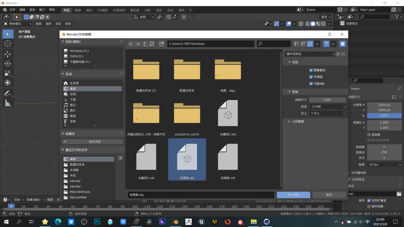Adjust the resolution percentage 100% slider
Image resolution: width=404 pixels, height=227 pixels.
point(384,116)
